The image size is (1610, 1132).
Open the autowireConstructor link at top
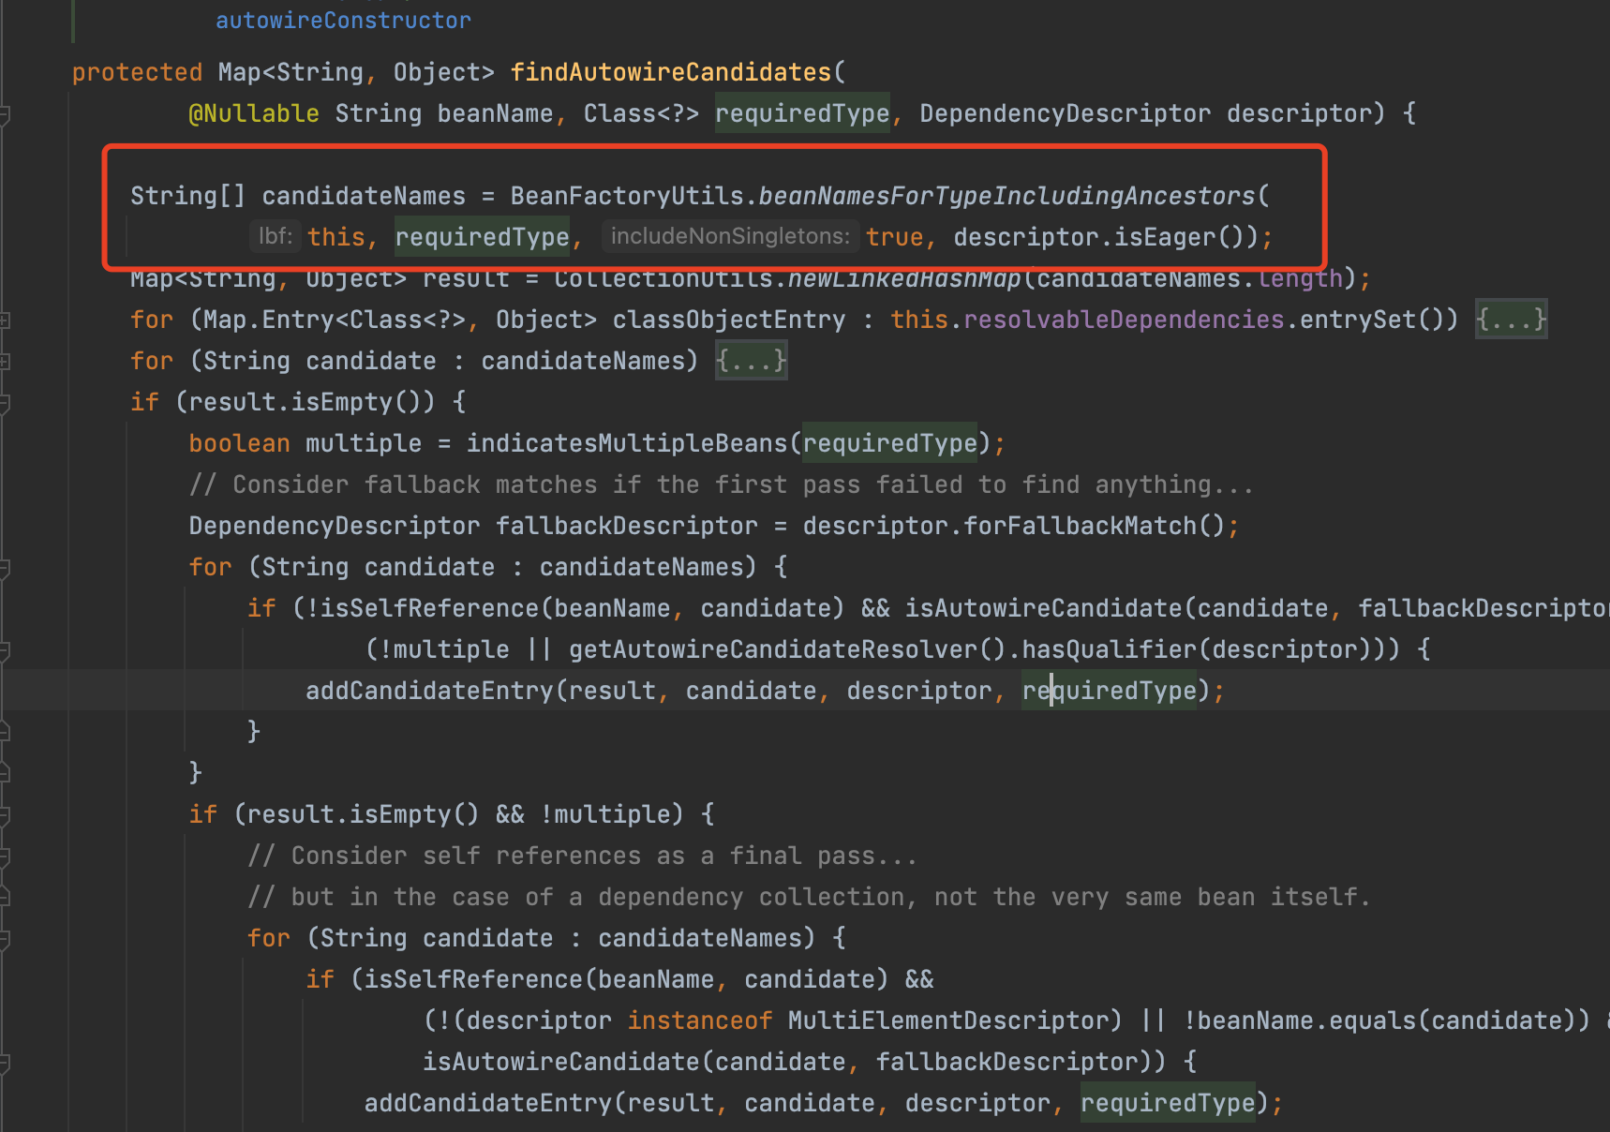click(x=343, y=21)
